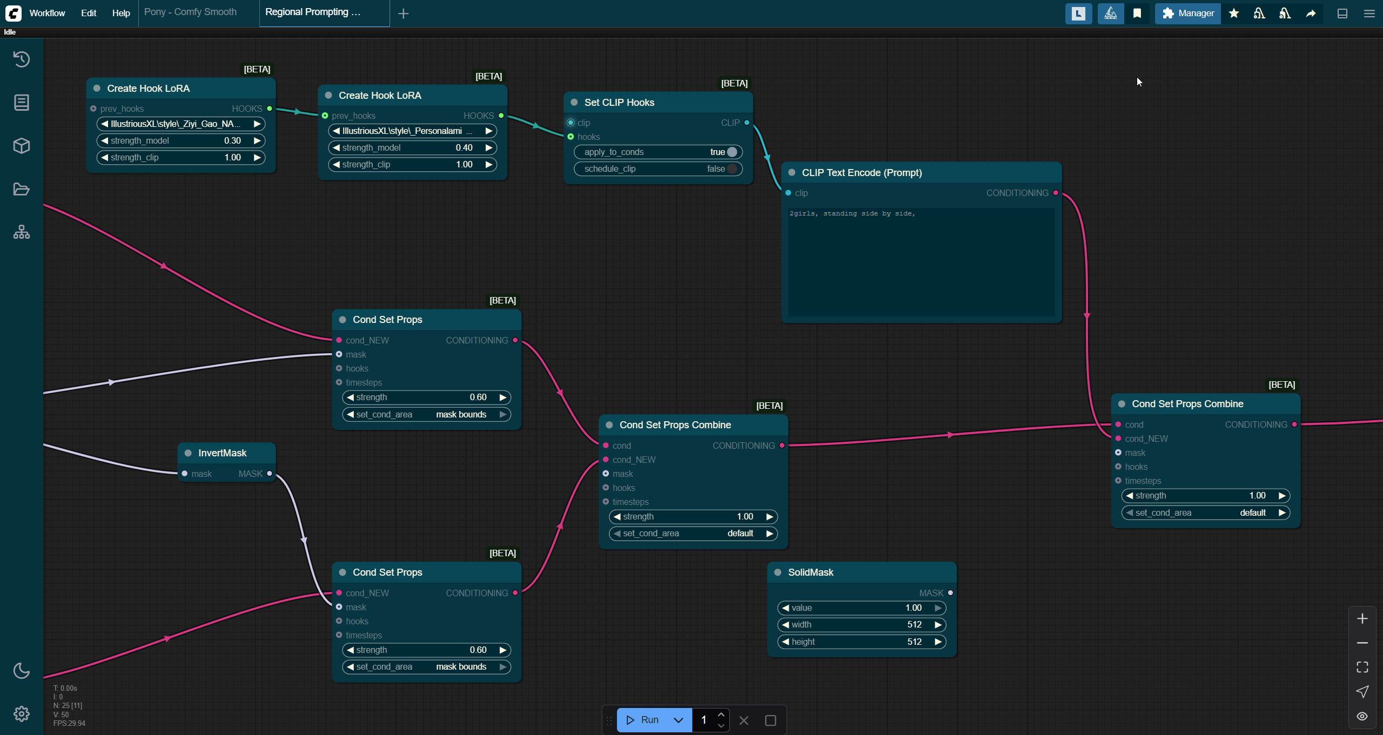
Task: Open the Manager
Action: point(1187,14)
